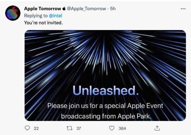Visit the @Apple_Tomorrow handle link

(x=86, y=9)
